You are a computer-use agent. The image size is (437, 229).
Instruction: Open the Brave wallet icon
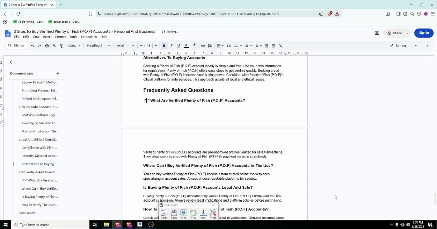[405, 14]
